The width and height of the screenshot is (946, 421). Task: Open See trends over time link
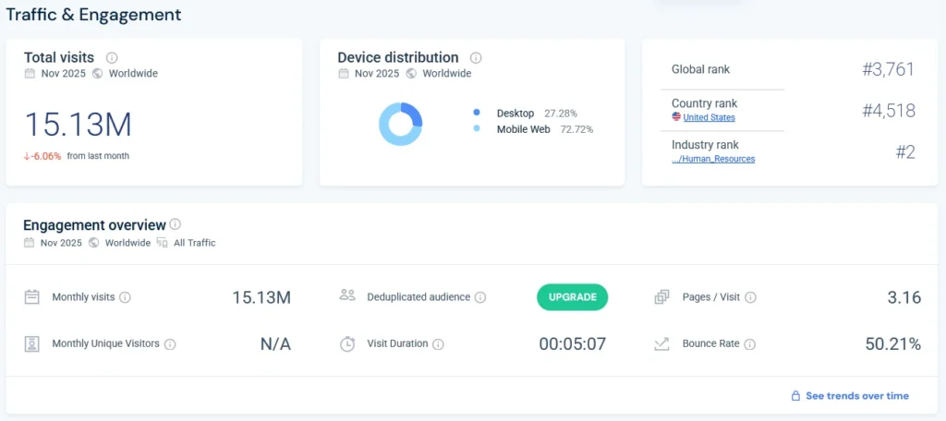point(856,396)
